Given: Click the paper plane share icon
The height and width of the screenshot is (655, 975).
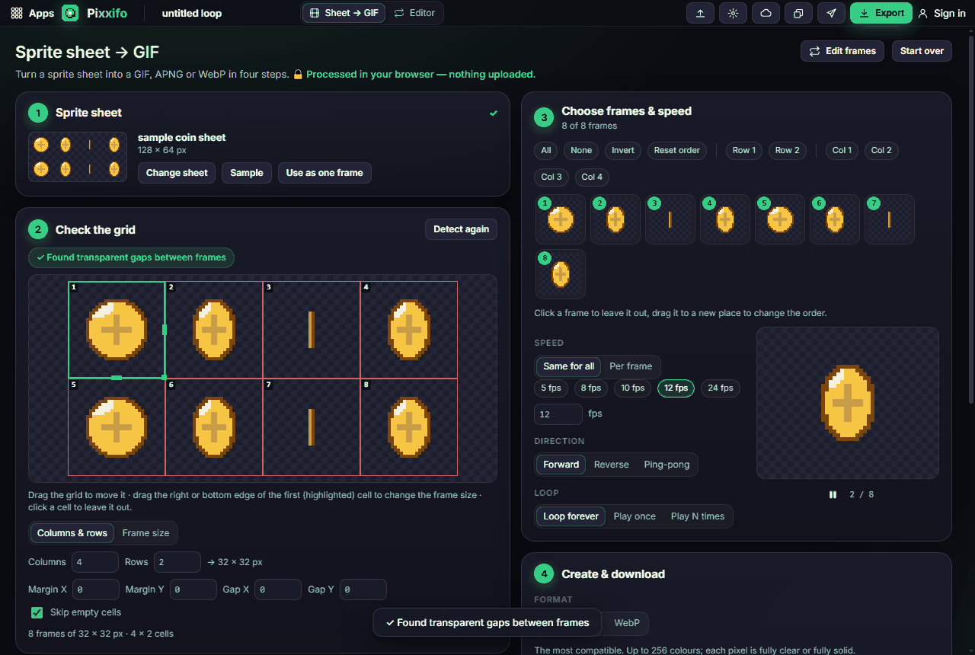Looking at the screenshot, I should pyautogui.click(x=831, y=13).
